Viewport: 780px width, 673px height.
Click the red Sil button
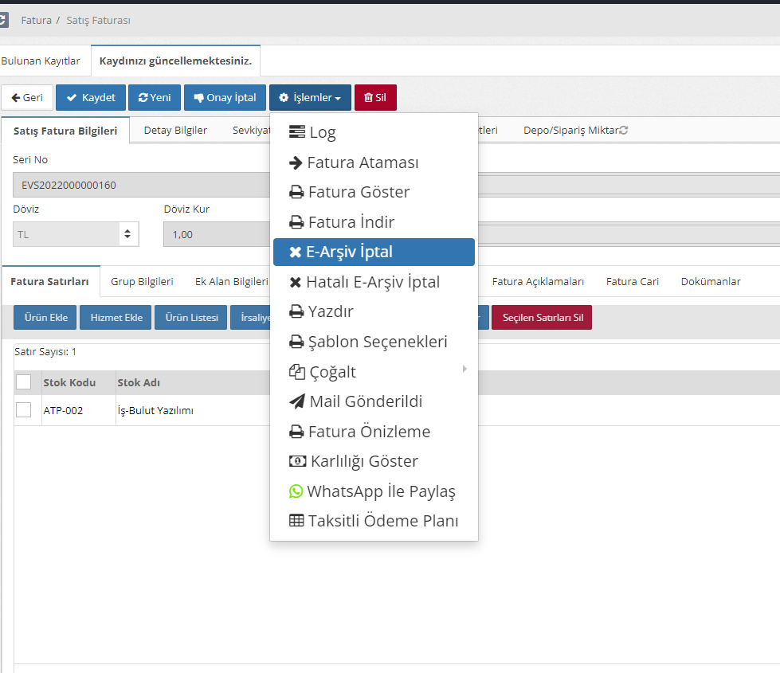pyautogui.click(x=375, y=98)
